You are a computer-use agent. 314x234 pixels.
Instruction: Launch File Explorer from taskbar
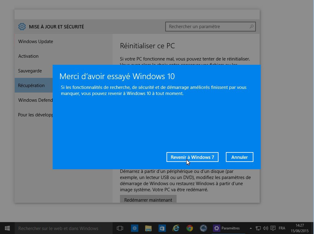coord(148,228)
